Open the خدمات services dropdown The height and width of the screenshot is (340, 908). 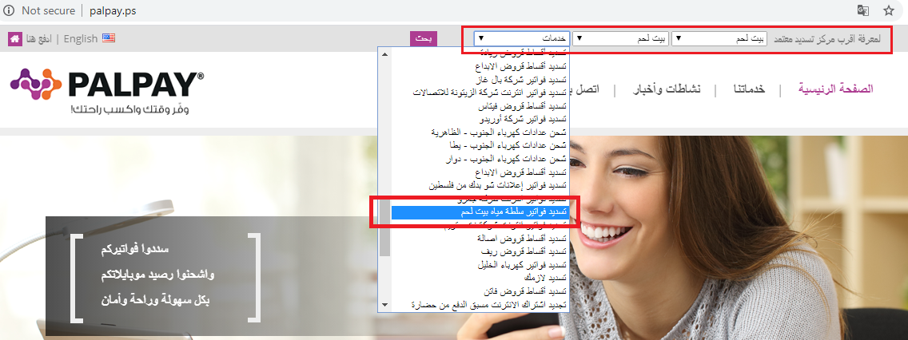point(522,39)
